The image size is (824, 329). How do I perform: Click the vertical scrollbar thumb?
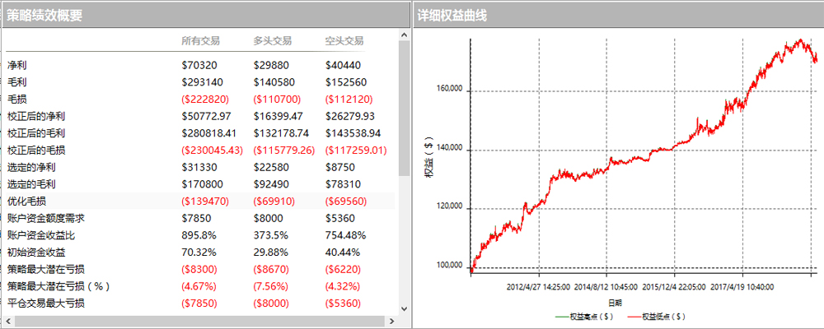[x=404, y=107]
